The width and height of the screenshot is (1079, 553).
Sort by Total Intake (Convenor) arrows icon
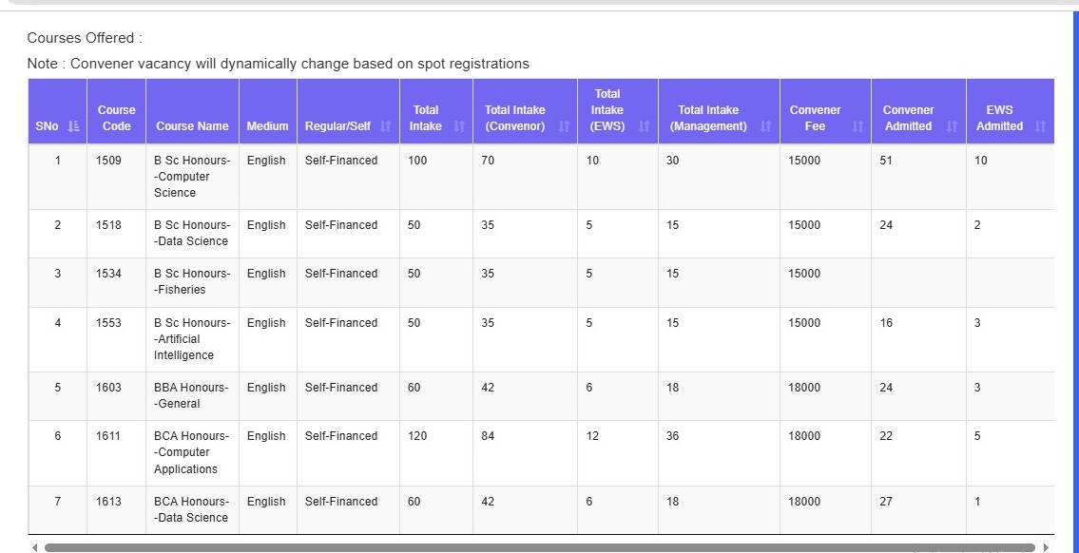click(563, 126)
